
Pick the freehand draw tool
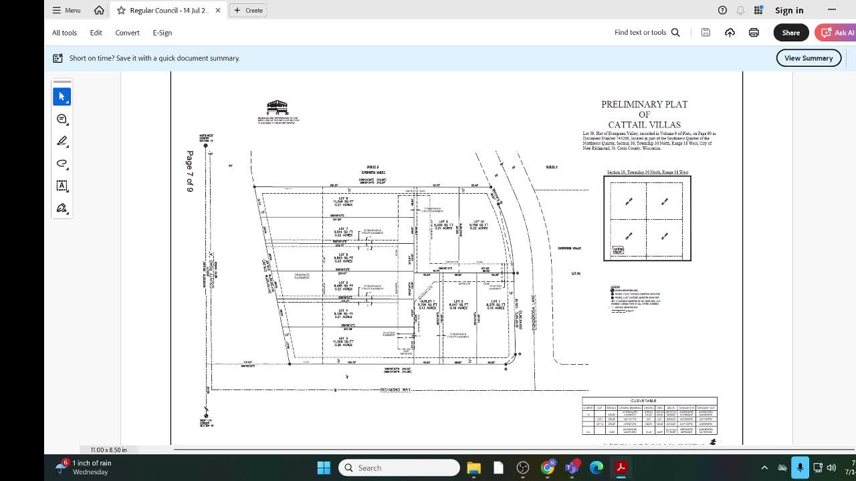pos(62,164)
